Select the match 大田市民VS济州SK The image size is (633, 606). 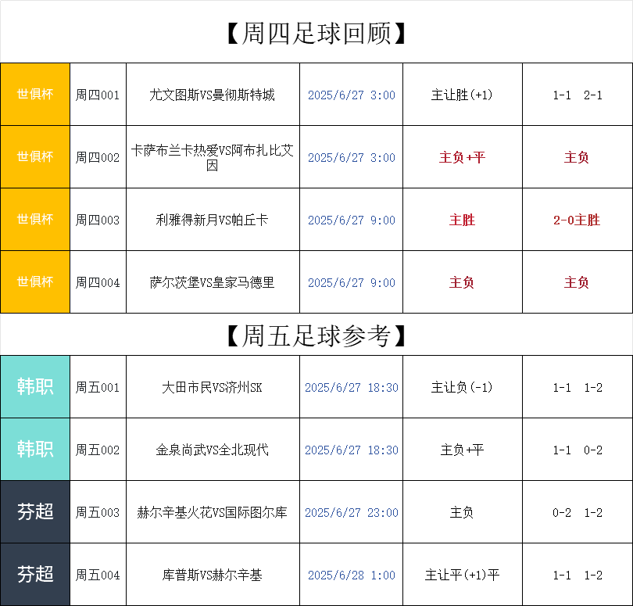click(x=213, y=386)
